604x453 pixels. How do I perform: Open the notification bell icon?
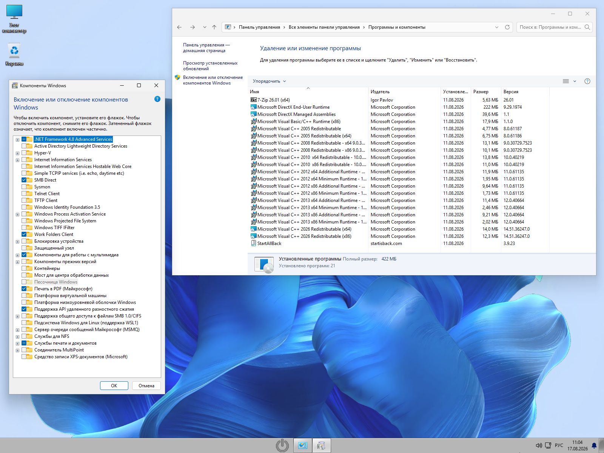[x=594, y=445]
